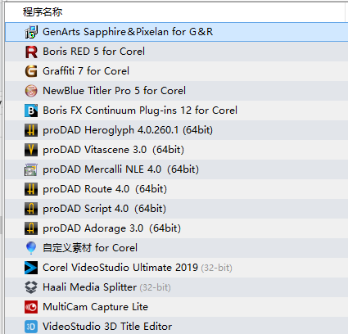
Task: Click the Haali Media Splitter icon
Action: [x=31, y=287]
